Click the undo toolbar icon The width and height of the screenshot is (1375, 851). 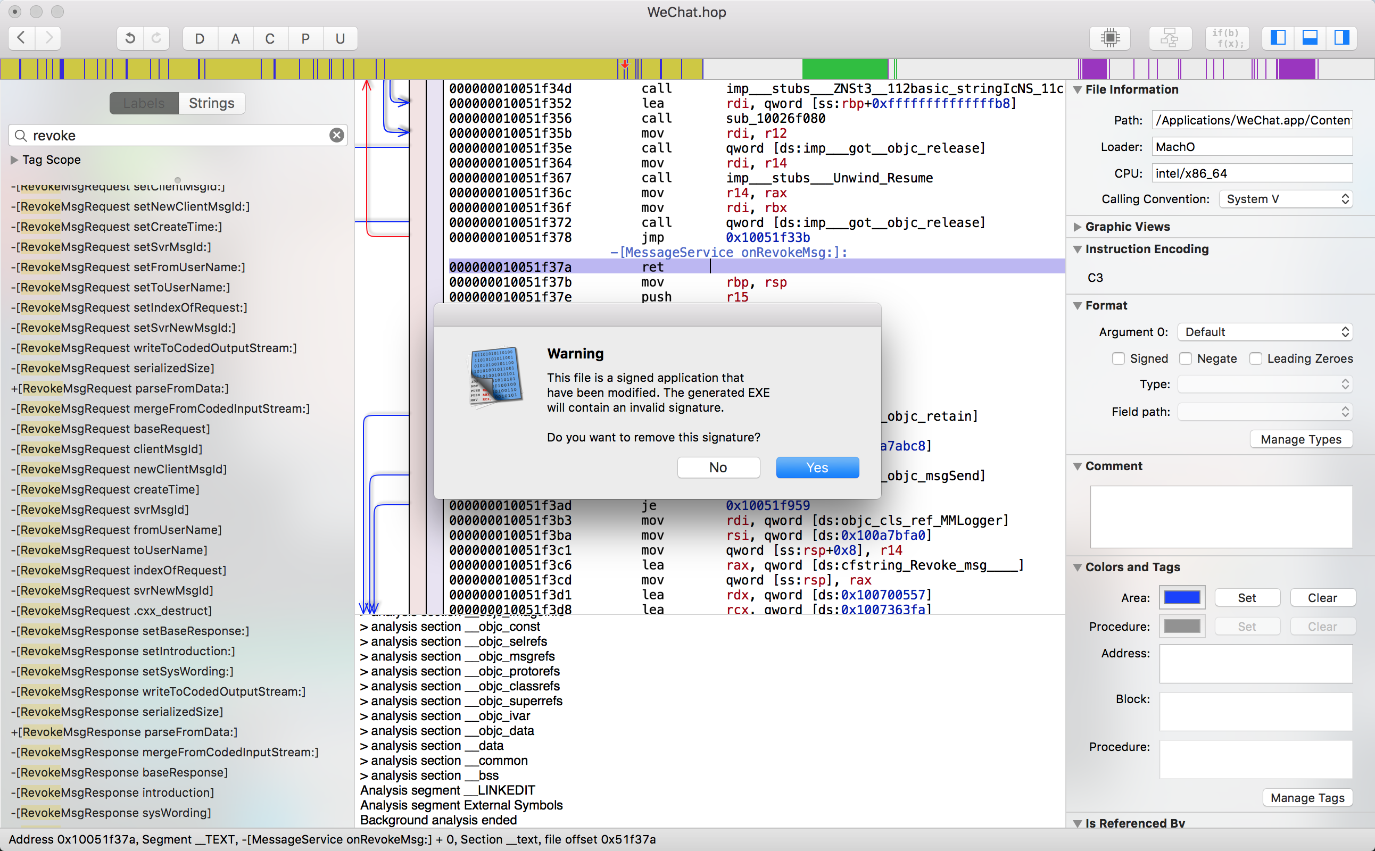click(x=130, y=38)
